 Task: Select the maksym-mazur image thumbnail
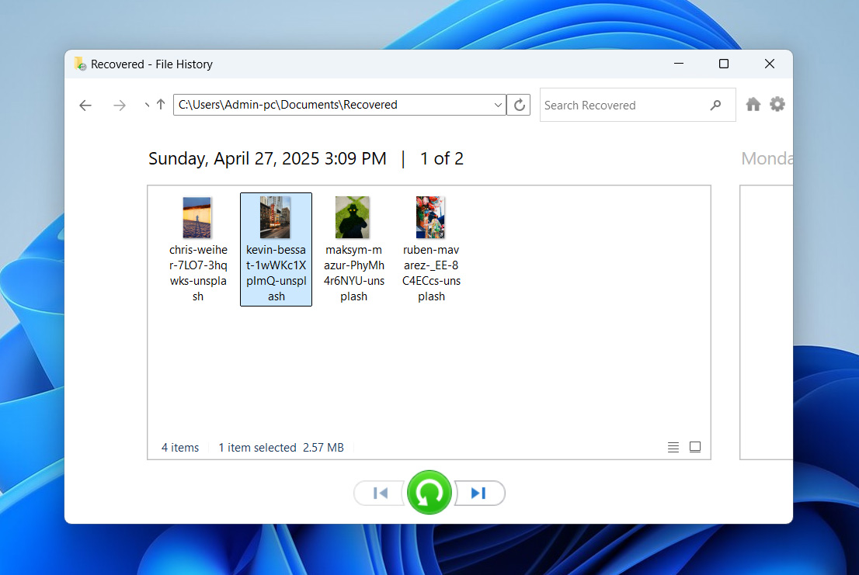pyautogui.click(x=353, y=217)
